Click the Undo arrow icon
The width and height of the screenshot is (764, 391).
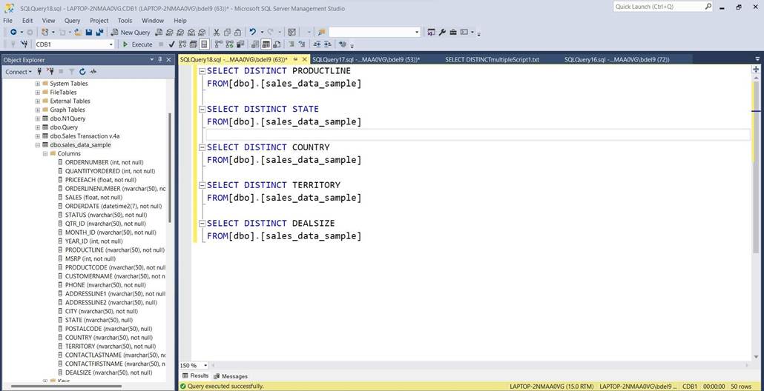(253, 32)
